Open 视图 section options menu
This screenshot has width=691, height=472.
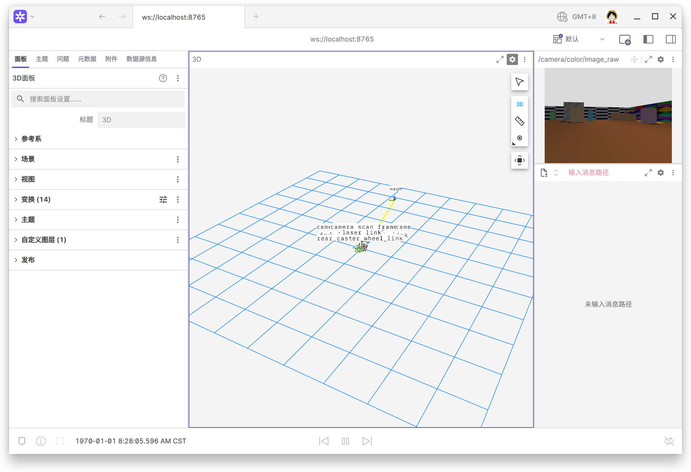[178, 179]
